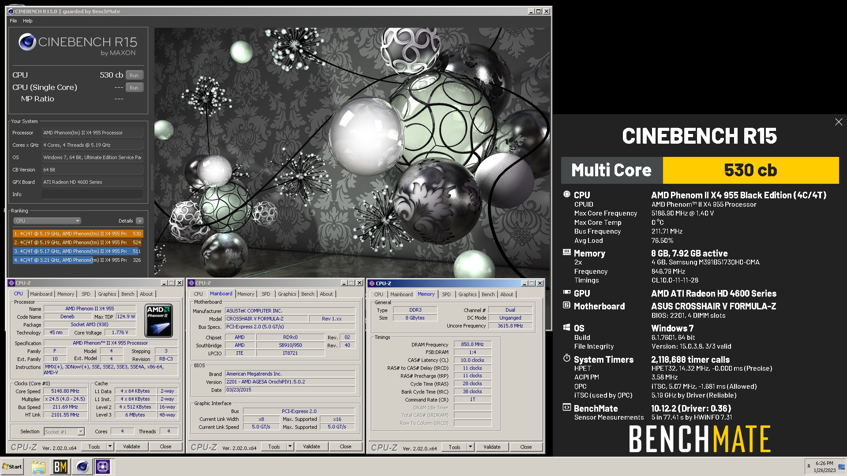Select ranking entry with score 524
This screenshot has height=476, width=847.
78,242
